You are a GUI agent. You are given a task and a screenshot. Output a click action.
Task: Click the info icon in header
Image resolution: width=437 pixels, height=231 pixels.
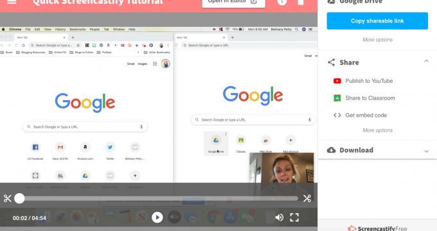click(x=281, y=2)
